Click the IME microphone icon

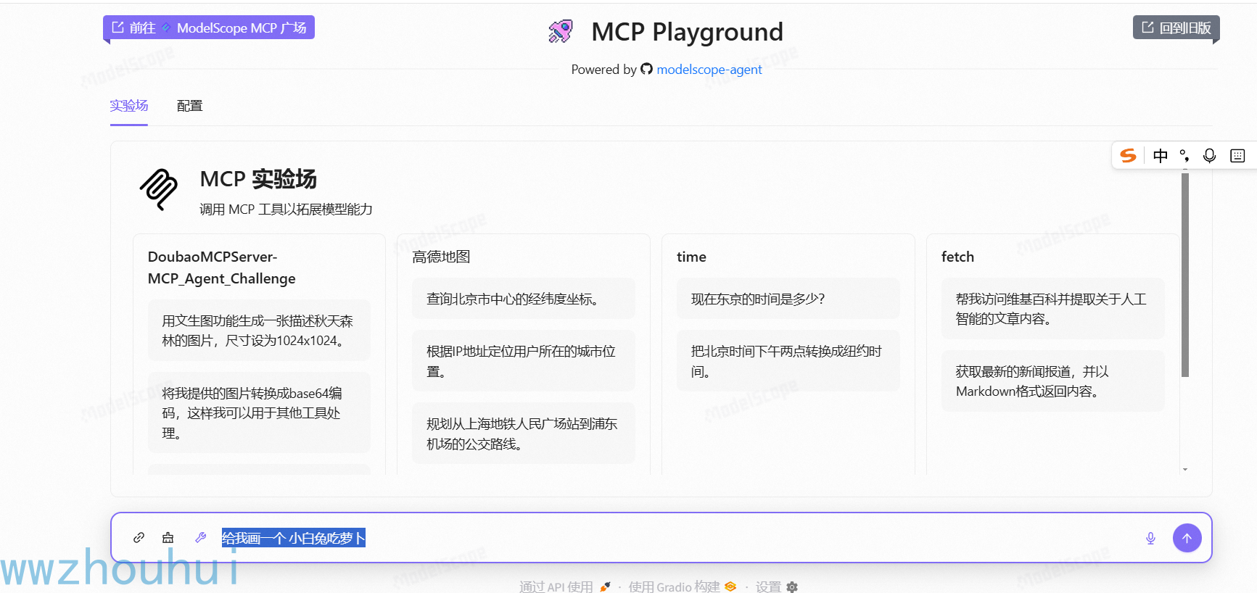click(x=1209, y=155)
